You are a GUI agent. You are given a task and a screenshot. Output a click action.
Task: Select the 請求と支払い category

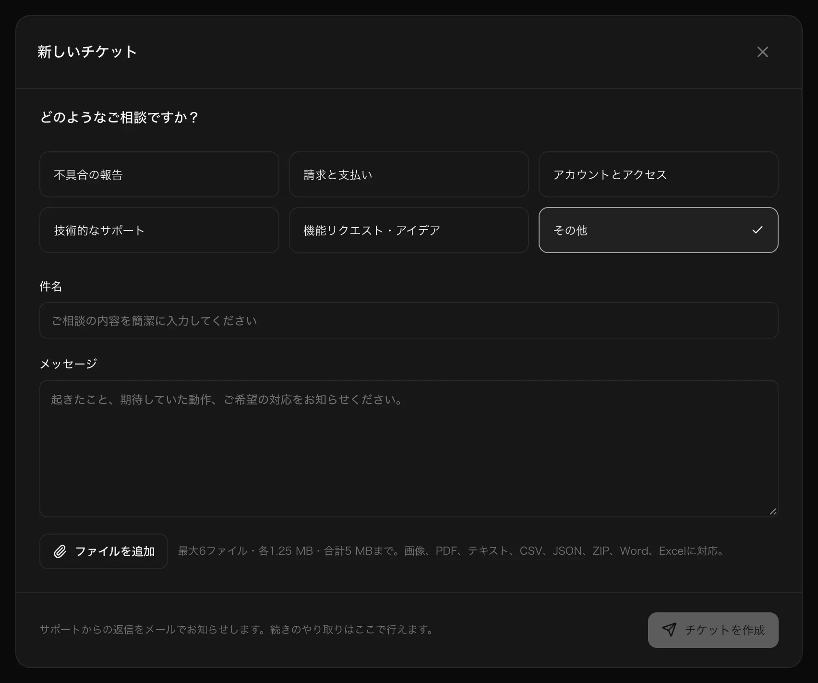(x=409, y=174)
